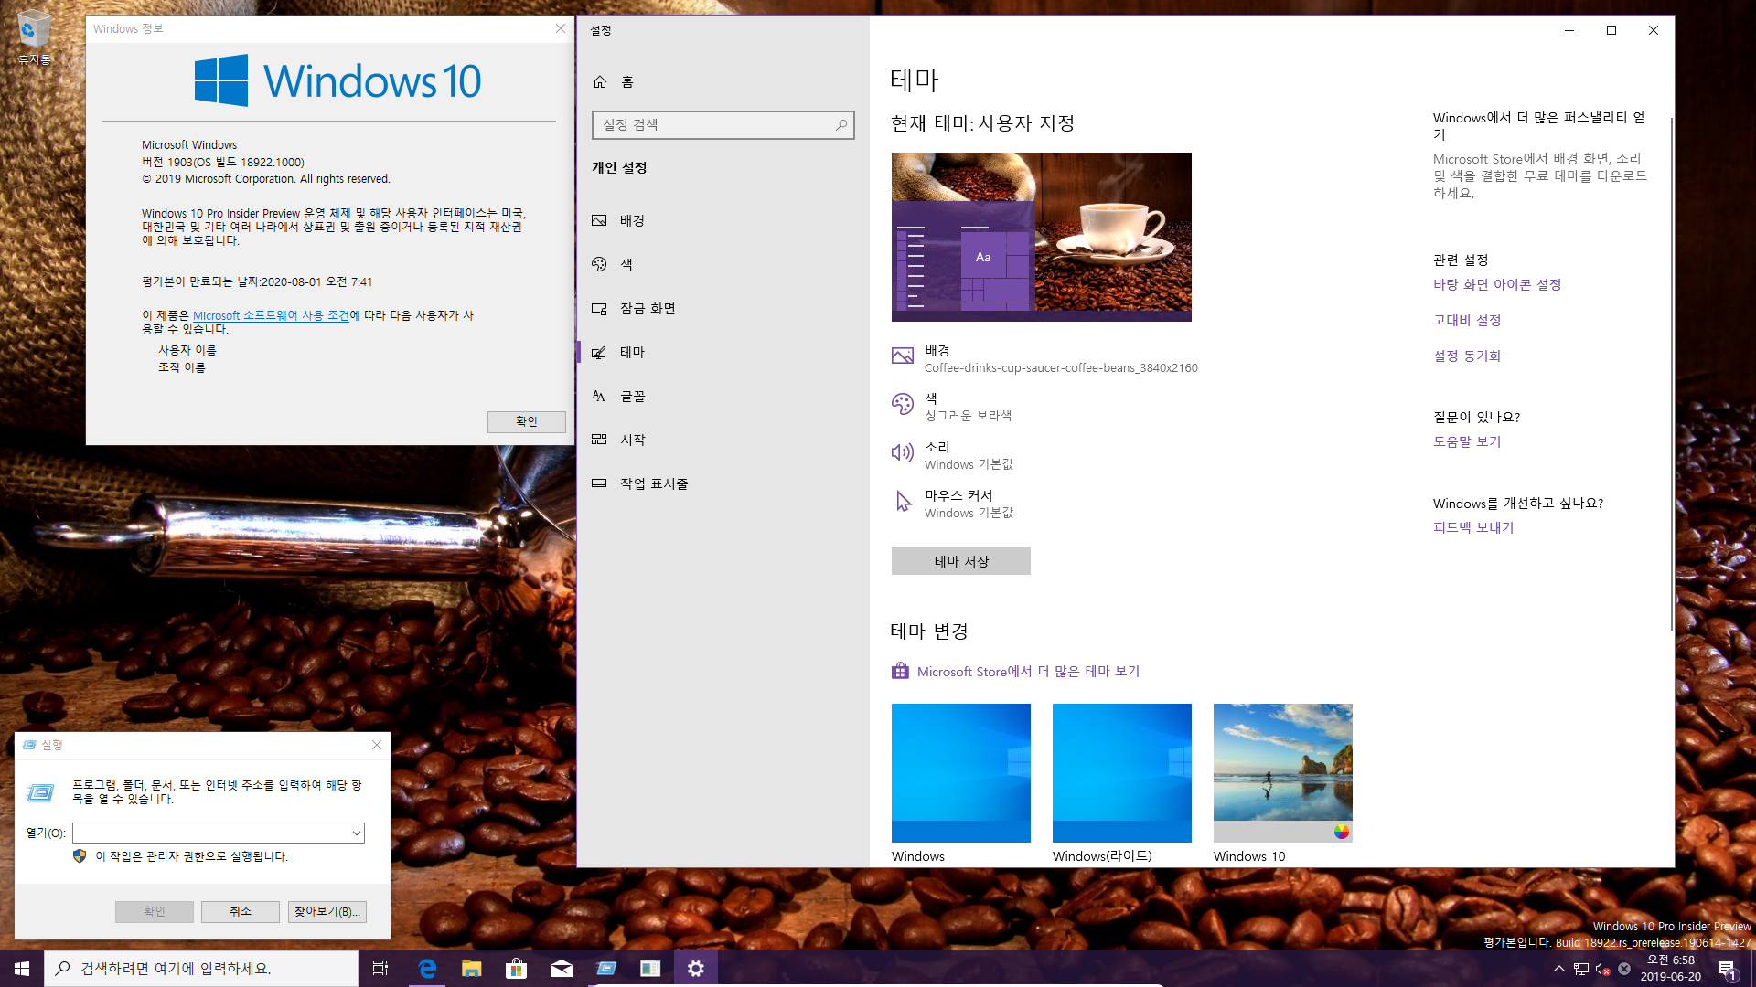Viewport: 1756px width, 987px height.
Task: Click the 색 palette icon in theme details
Action: coord(903,404)
